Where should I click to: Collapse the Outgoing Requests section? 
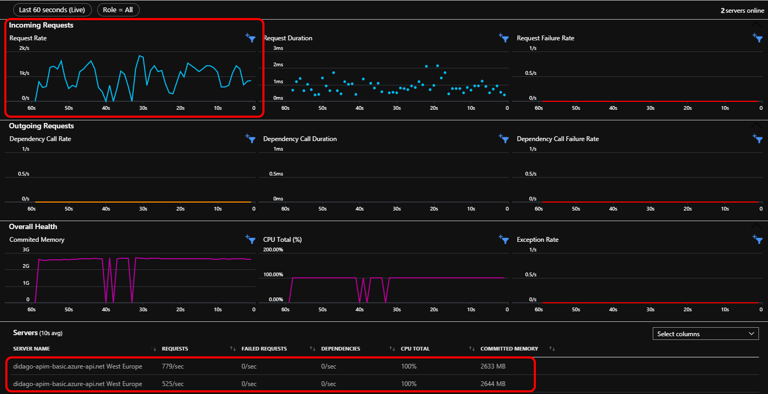[756, 125]
